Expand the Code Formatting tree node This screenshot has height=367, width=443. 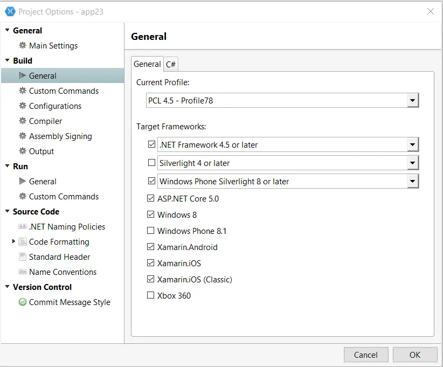(13, 241)
